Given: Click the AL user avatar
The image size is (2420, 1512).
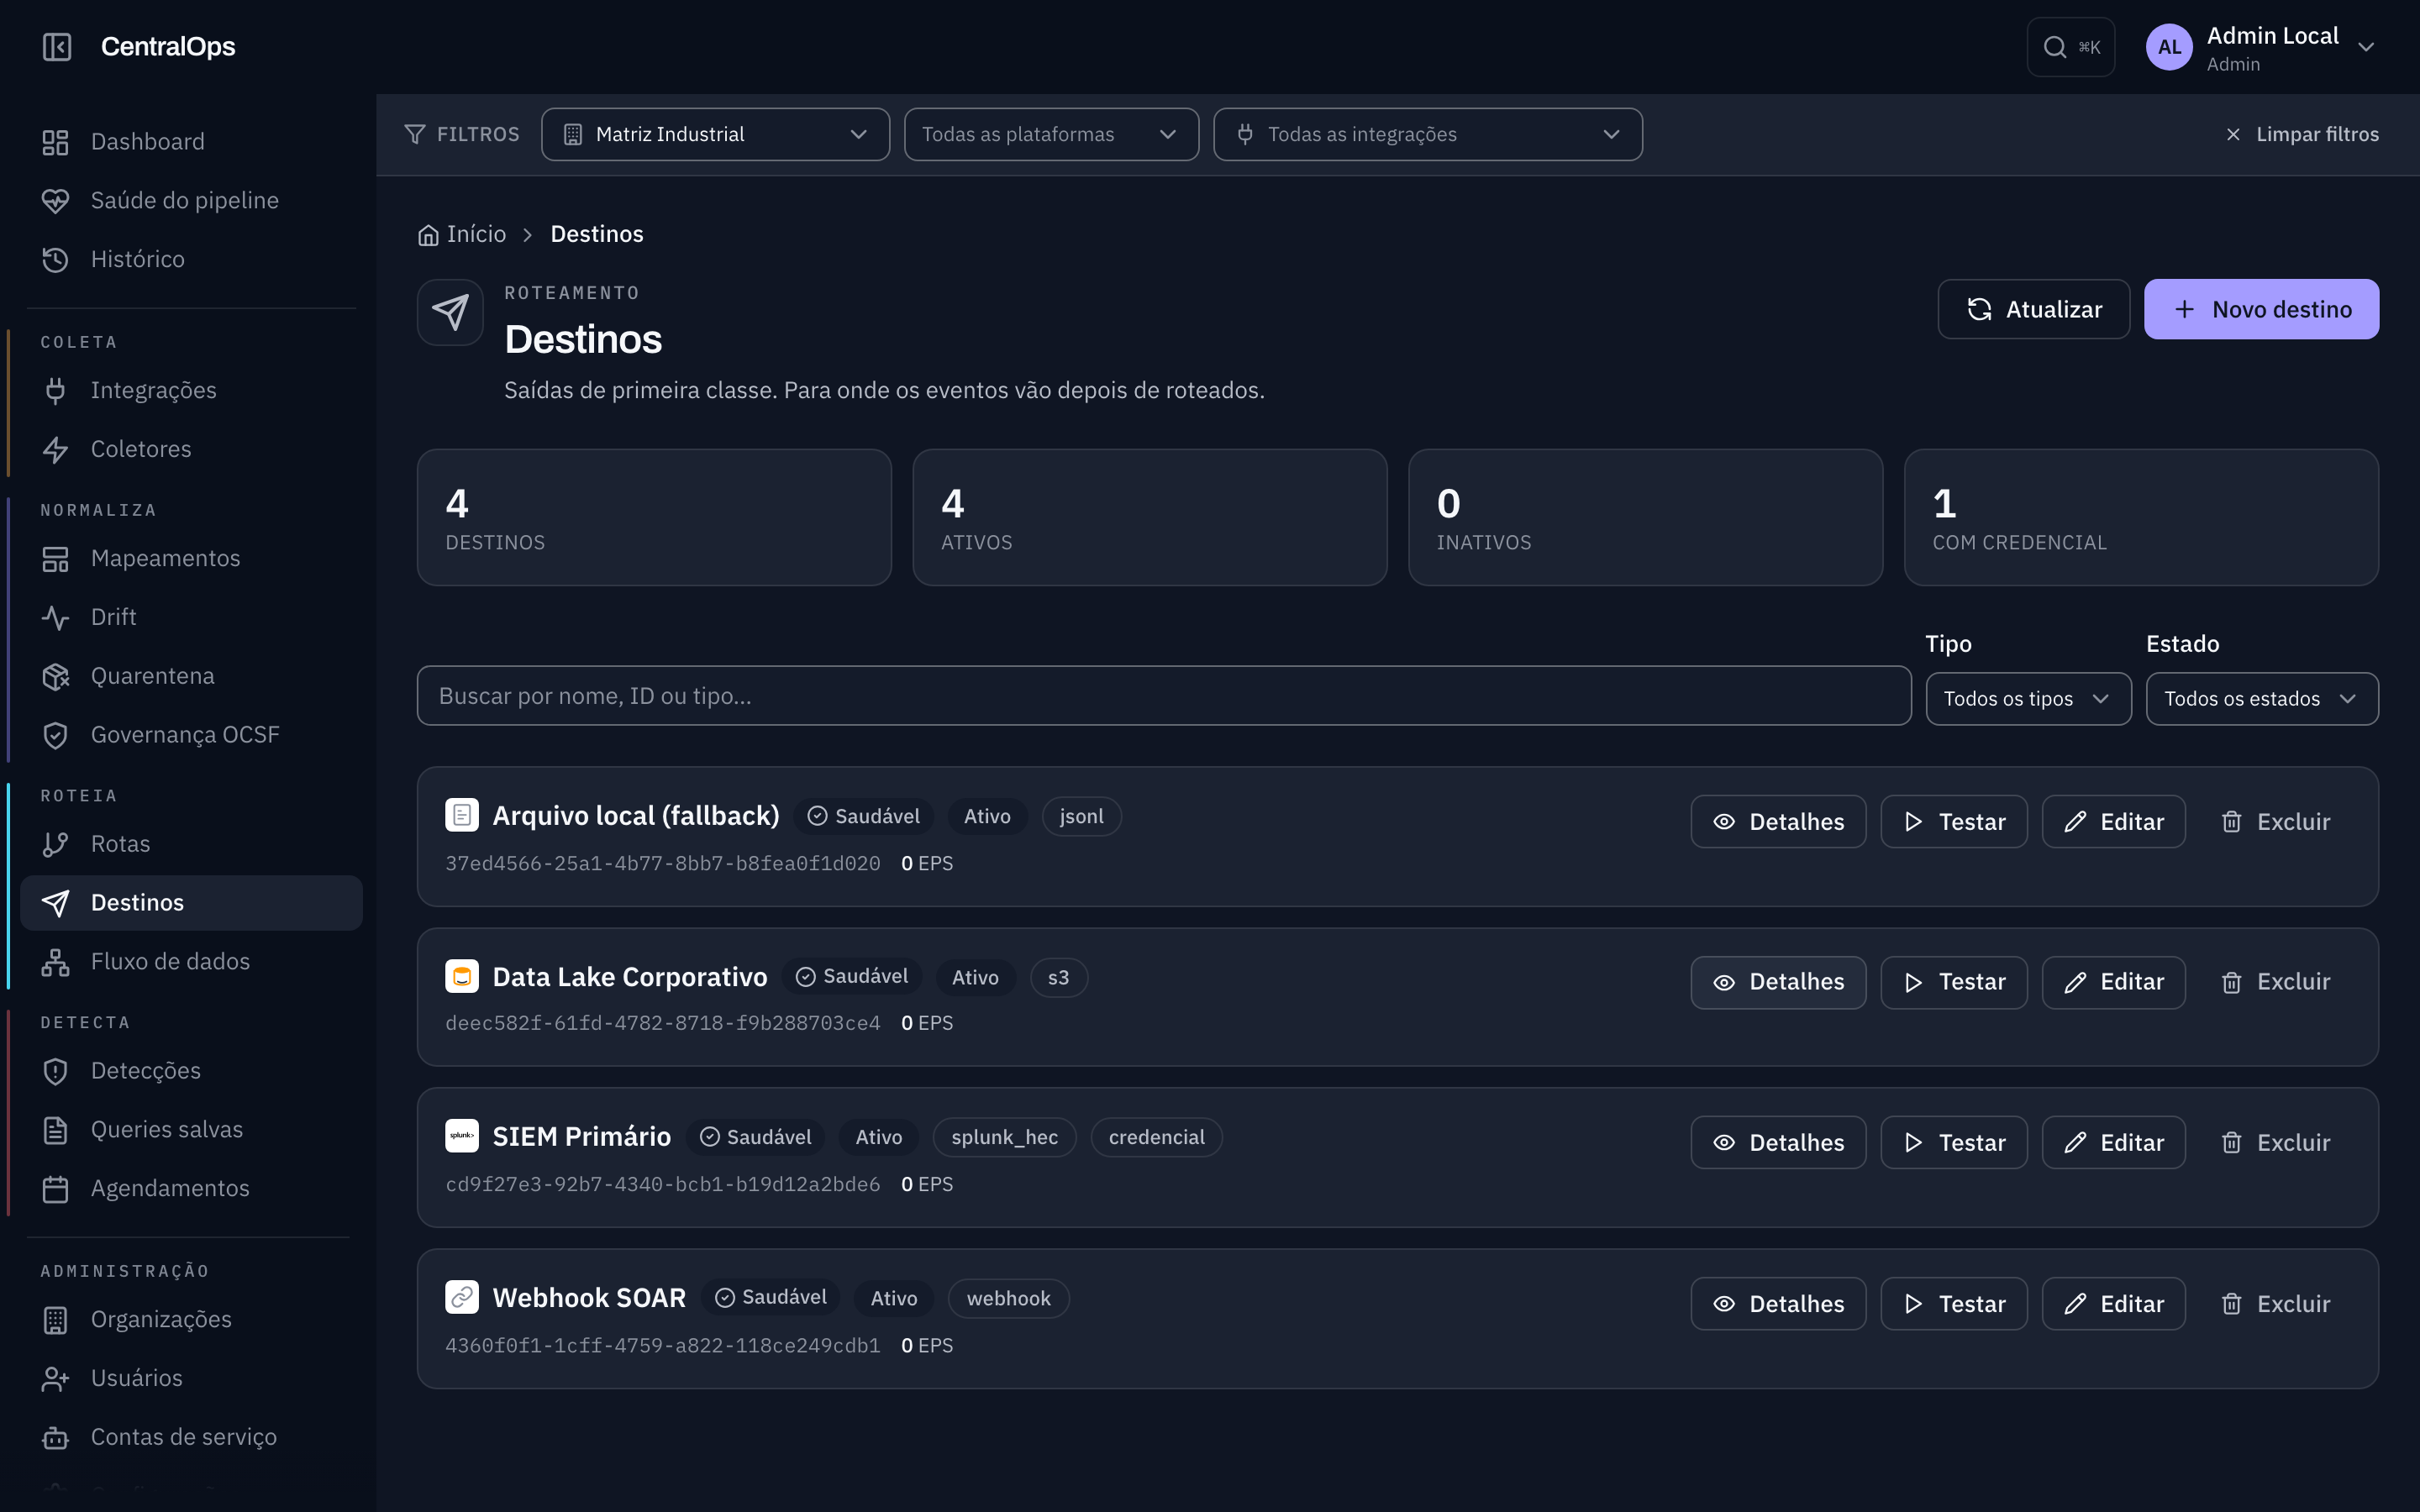Looking at the screenshot, I should [x=2169, y=47].
